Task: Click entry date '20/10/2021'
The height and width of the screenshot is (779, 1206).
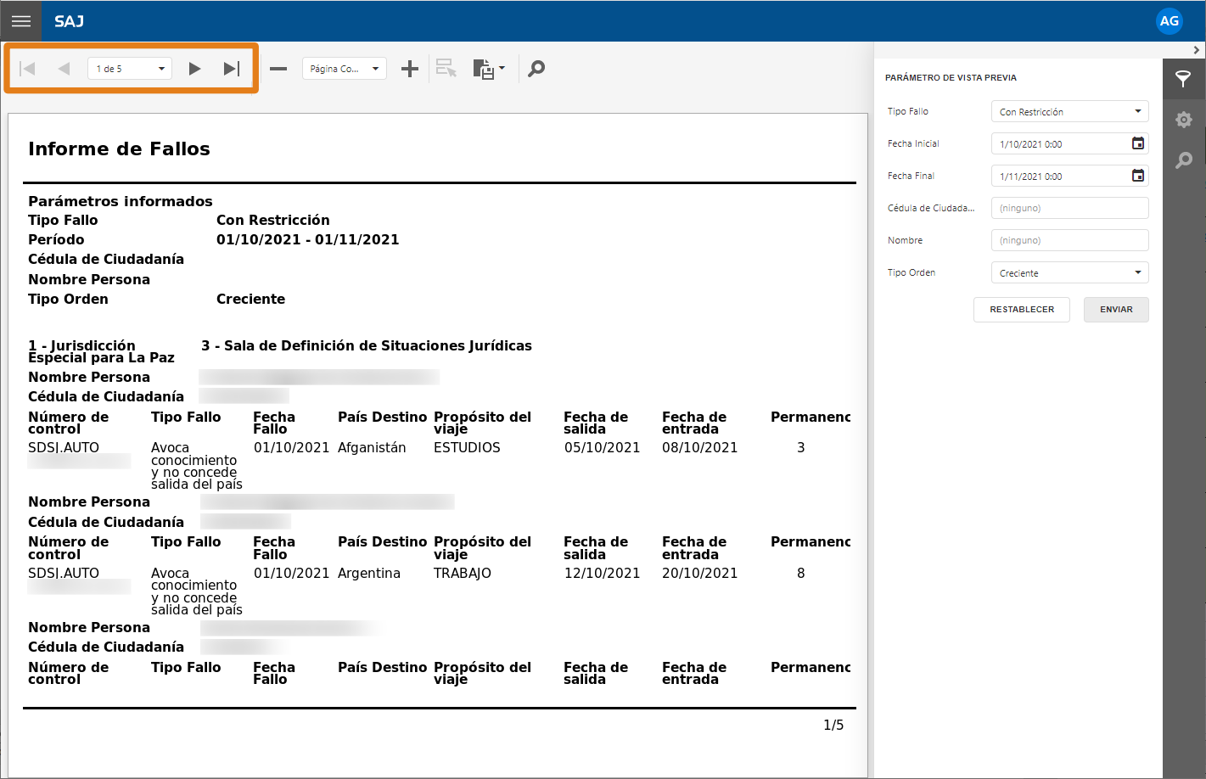Action: 700,573
